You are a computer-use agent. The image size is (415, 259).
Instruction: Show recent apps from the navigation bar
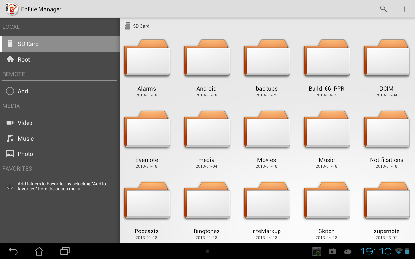65,251
